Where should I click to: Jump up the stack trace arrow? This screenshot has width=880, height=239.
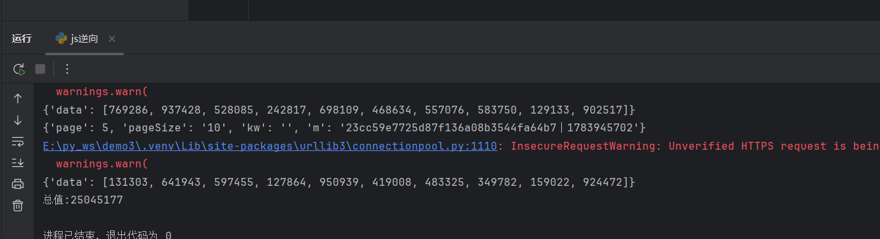pos(18,98)
